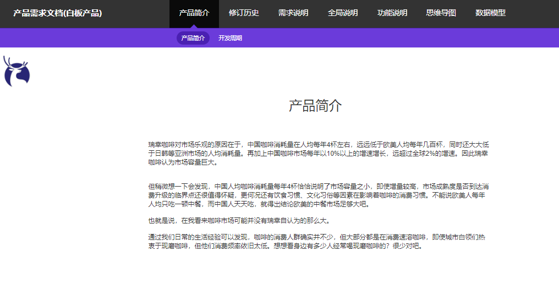Click the 产品简介 page heading
This screenshot has width=559, height=289.
(x=315, y=106)
